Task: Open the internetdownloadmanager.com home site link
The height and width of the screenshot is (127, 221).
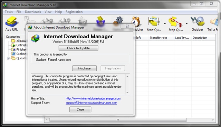Action: (93, 98)
